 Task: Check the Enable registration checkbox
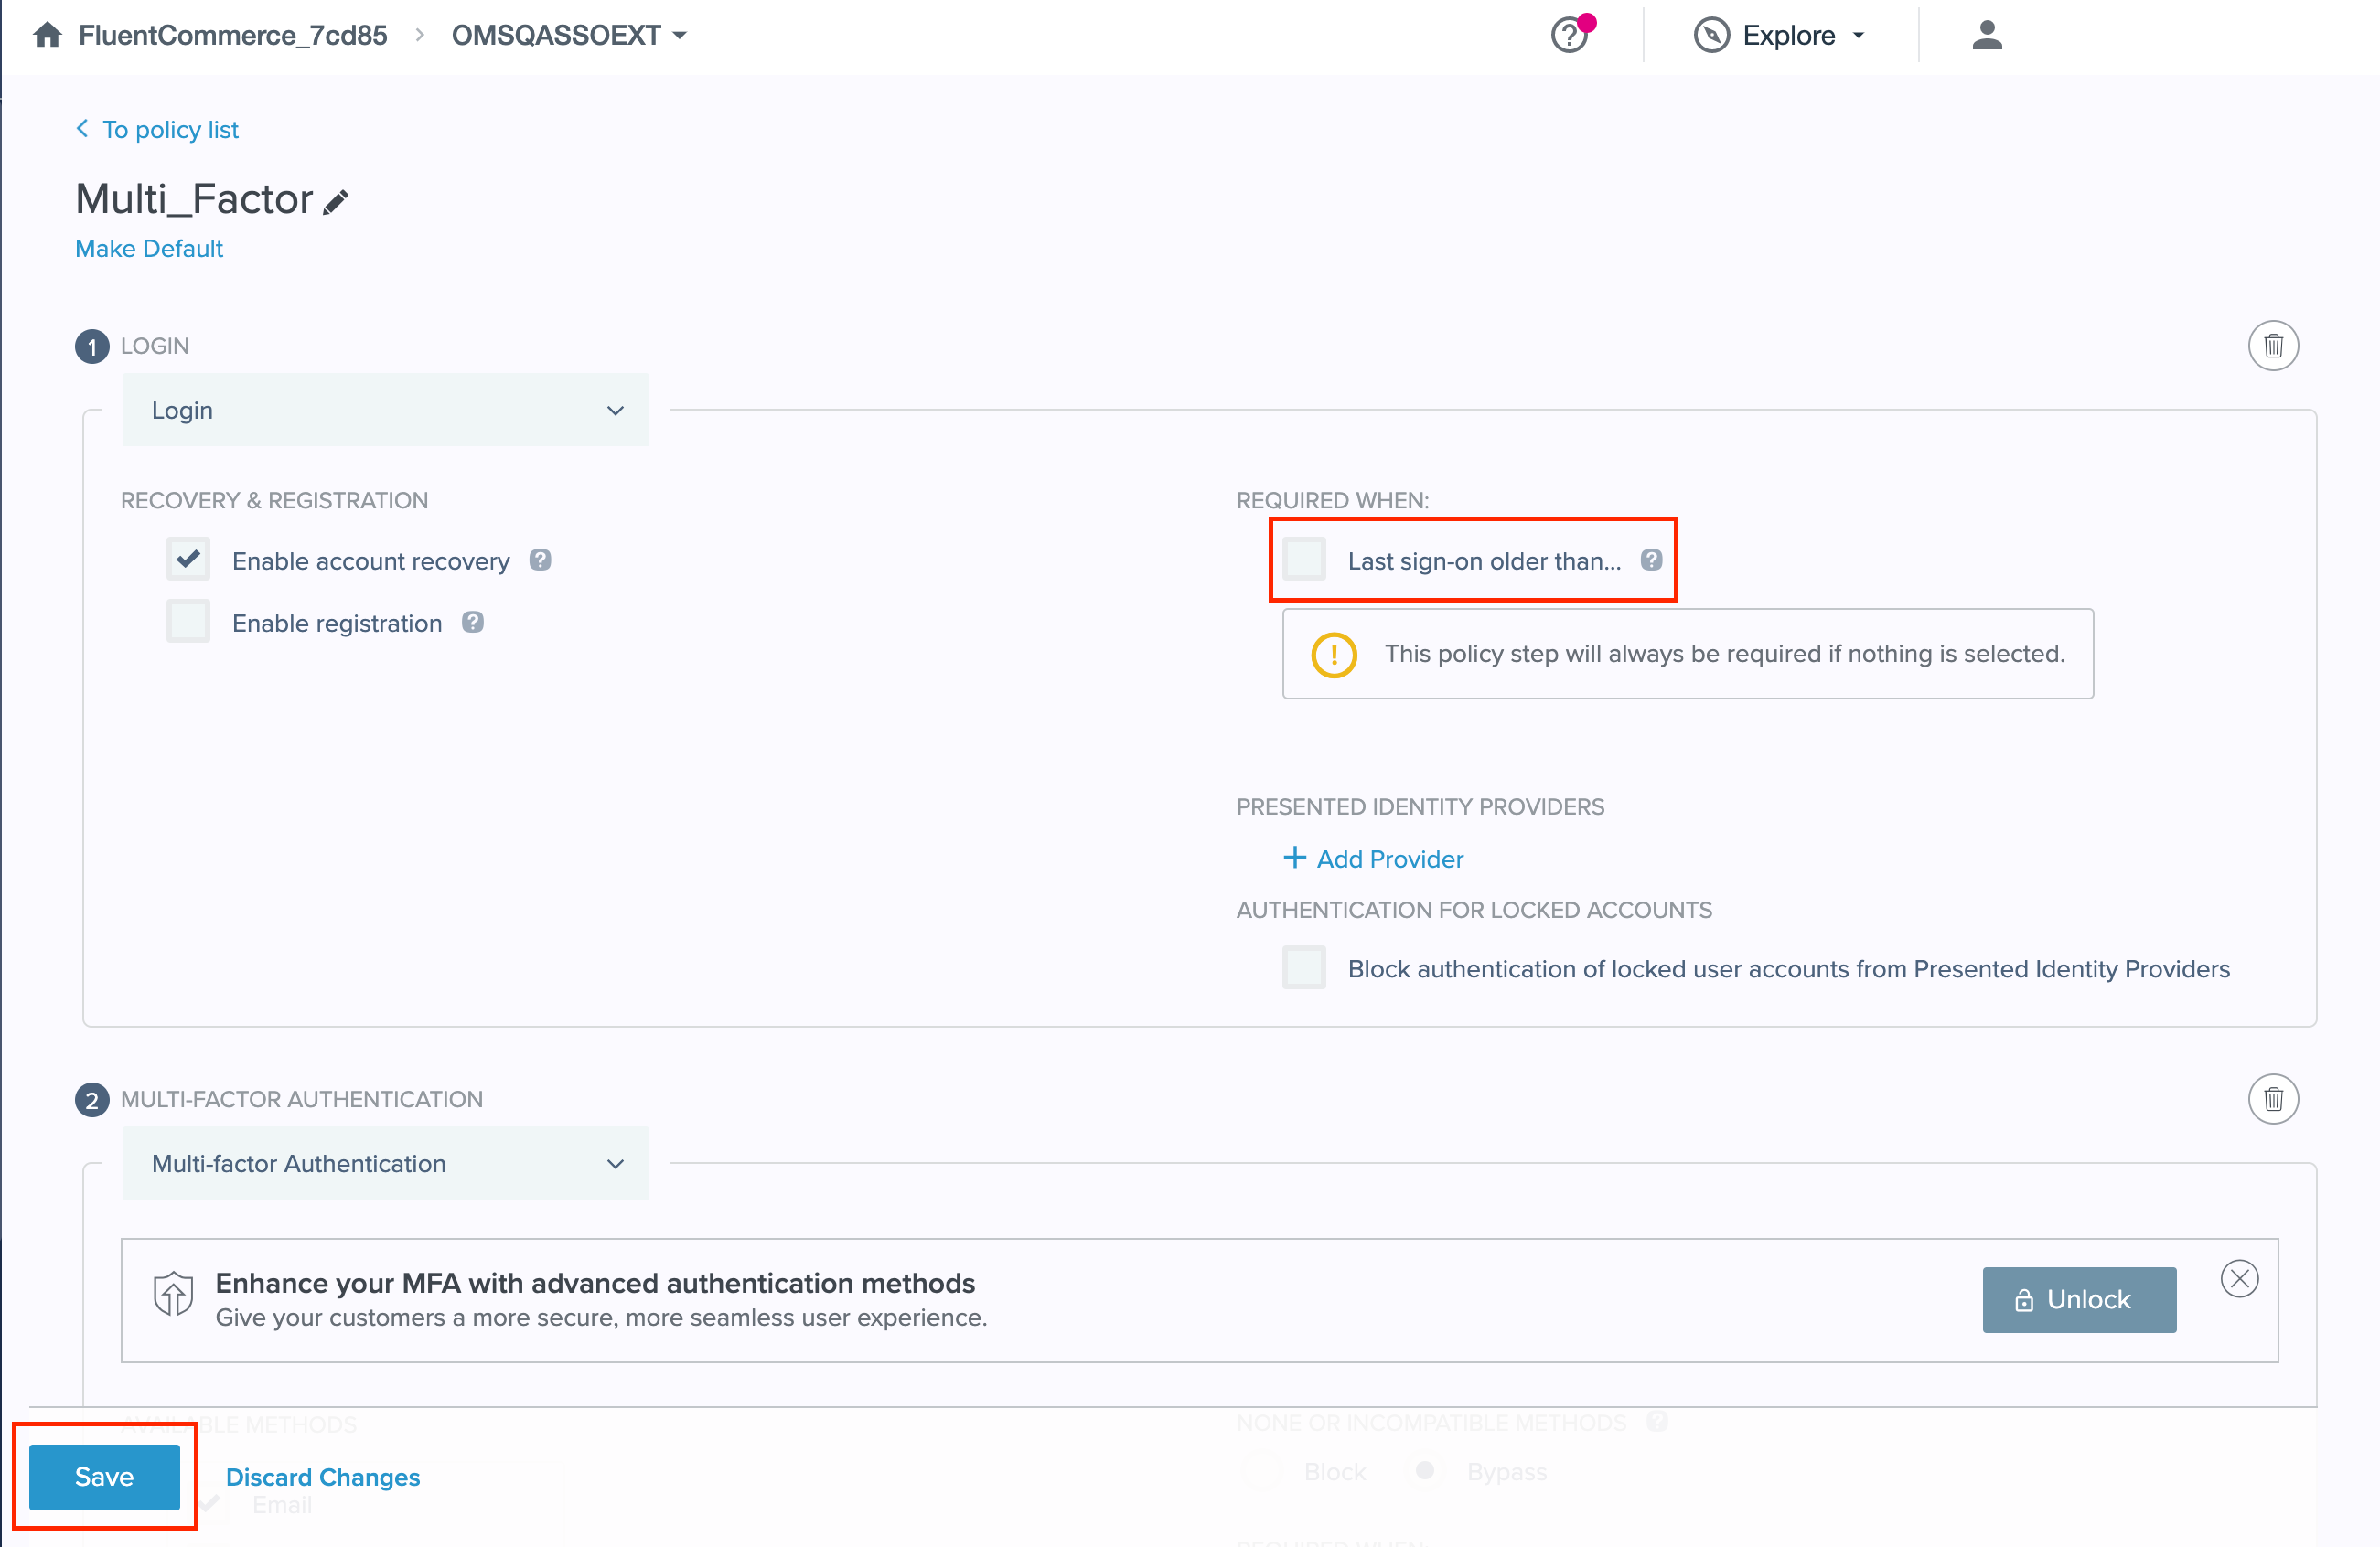[x=188, y=622]
